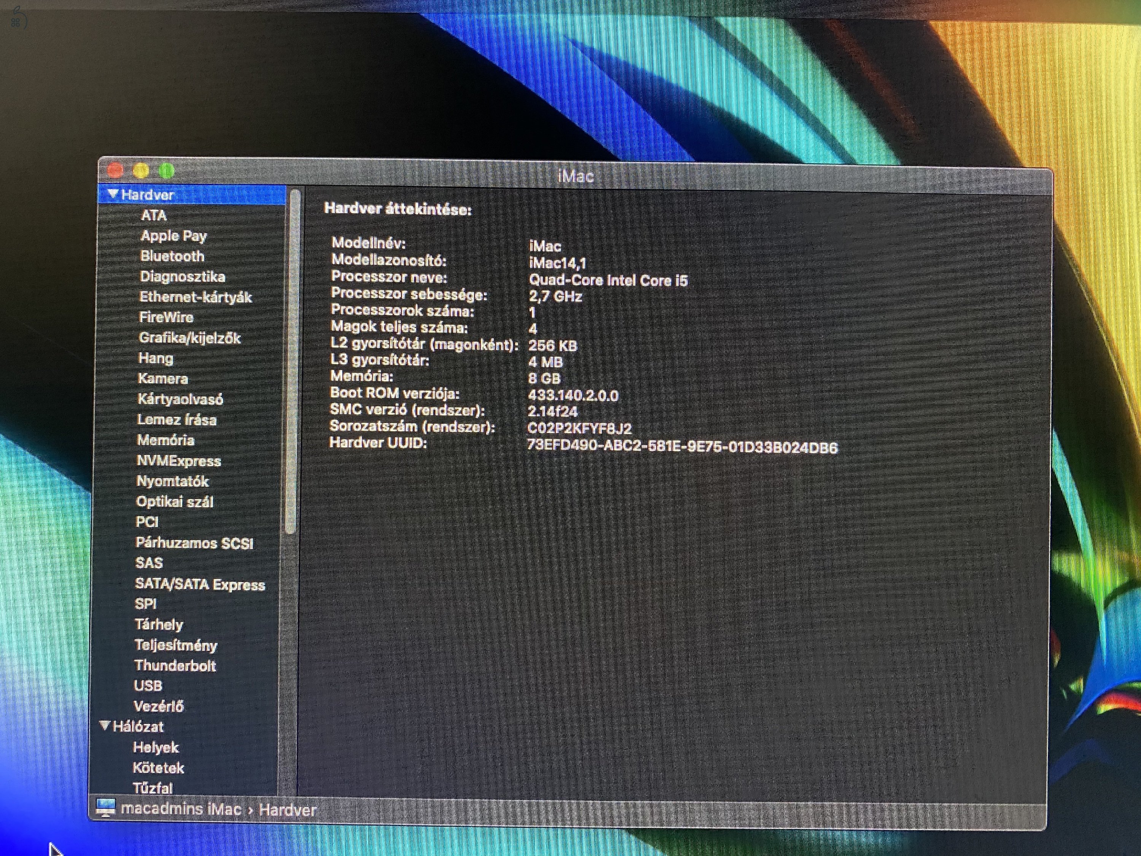Select Hang in the sidebar
Screen dimensions: 1141x856
156,358
